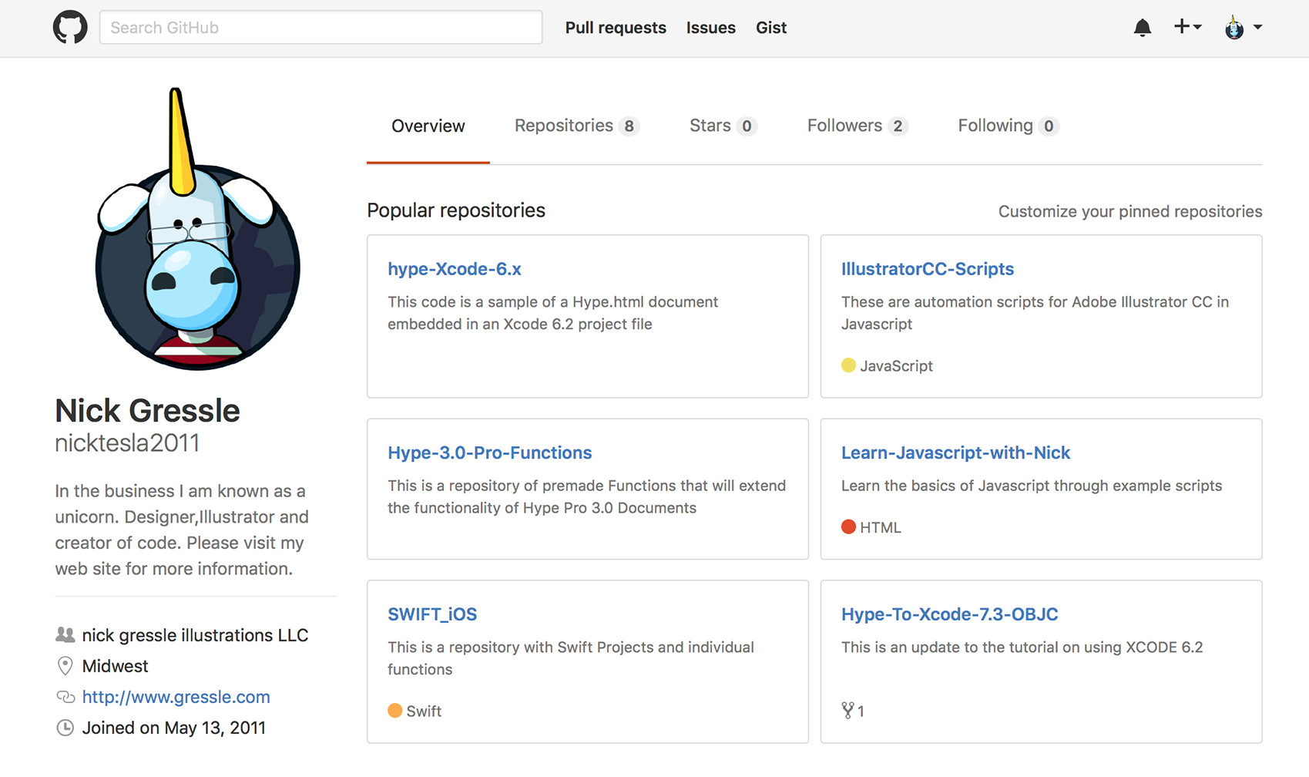Click Customize your pinned repositories
Image resolution: width=1309 pixels, height=777 pixels.
(1130, 211)
